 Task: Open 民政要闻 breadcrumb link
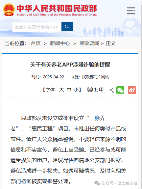click(x=89, y=43)
